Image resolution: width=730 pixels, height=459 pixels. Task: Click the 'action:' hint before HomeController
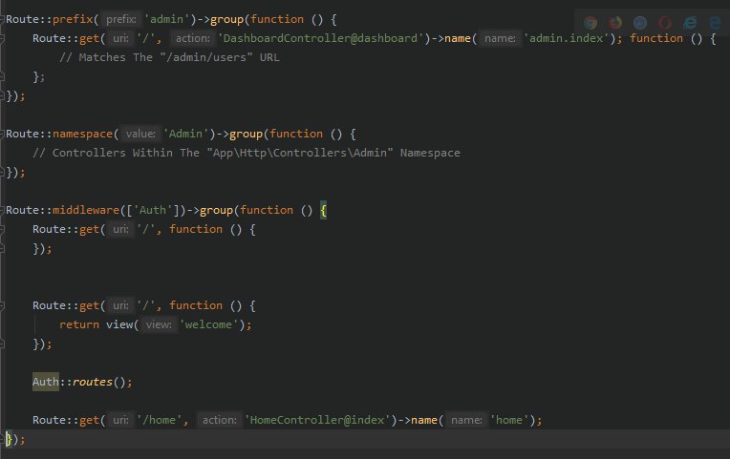[x=219, y=421]
